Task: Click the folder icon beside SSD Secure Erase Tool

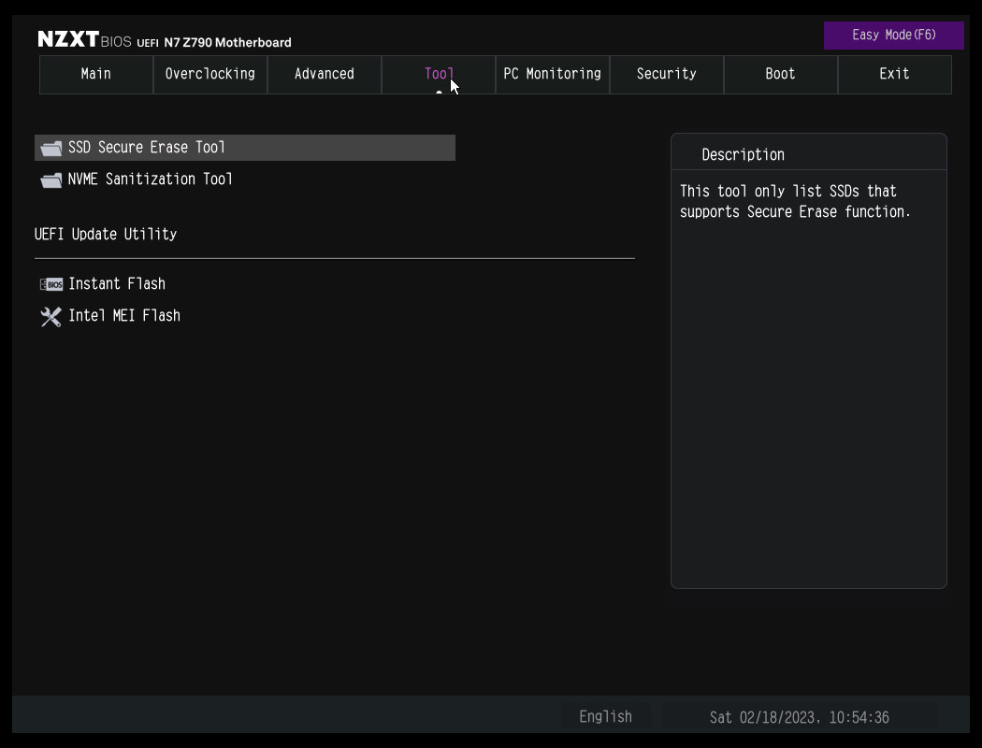Action: (x=51, y=148)
